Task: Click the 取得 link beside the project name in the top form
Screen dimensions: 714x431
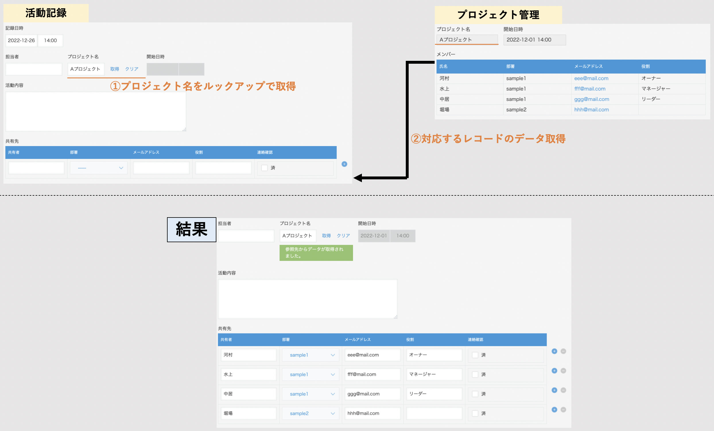Action: click(115, 69)
